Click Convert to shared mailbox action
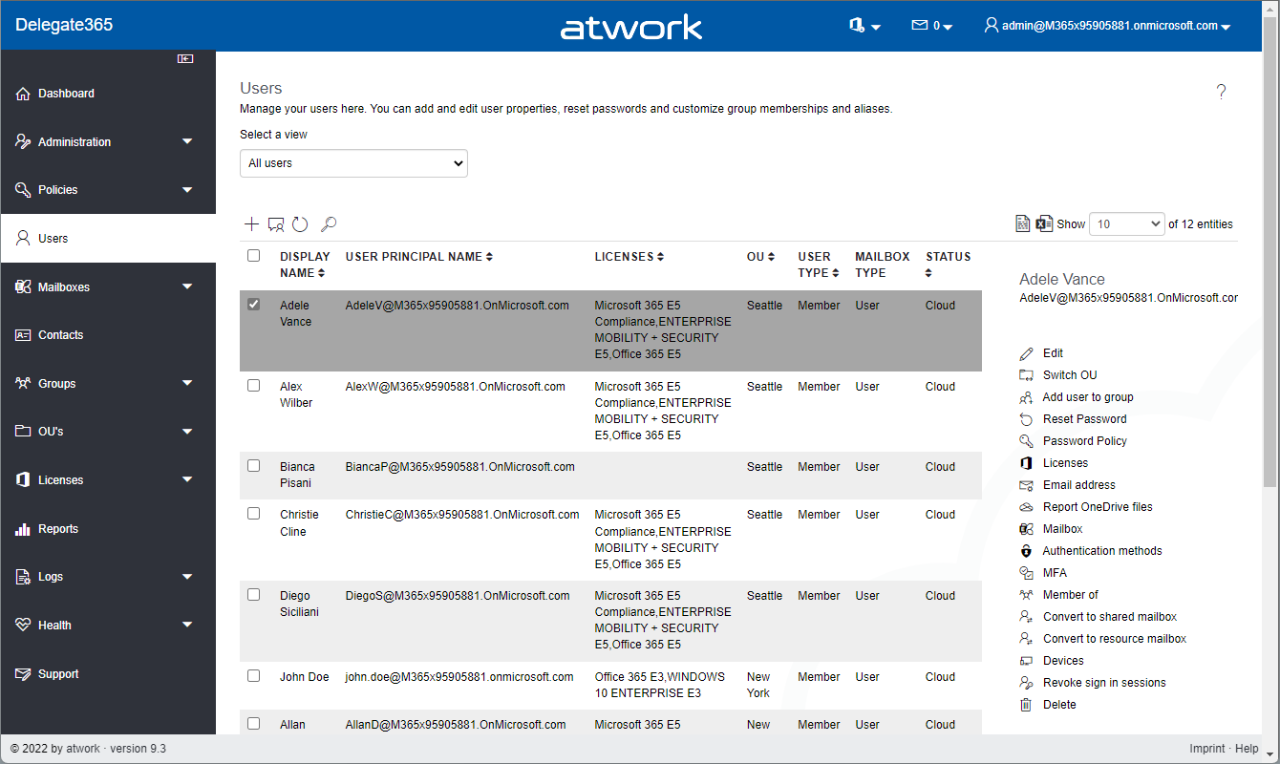 click(1109, 617)
